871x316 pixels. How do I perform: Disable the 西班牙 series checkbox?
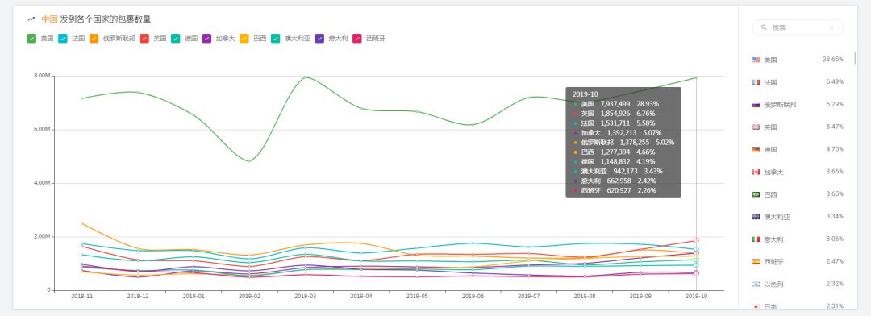357,39
